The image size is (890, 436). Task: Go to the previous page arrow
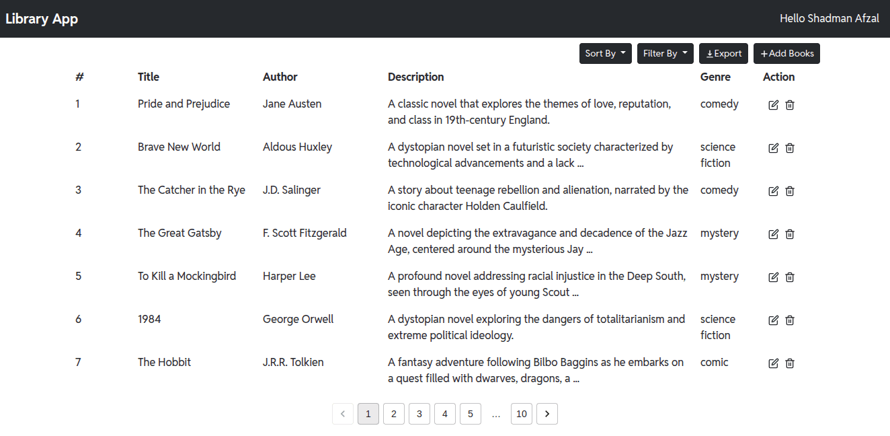(x=343, y=414)
